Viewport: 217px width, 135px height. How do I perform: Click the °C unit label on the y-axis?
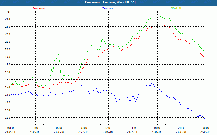tap(9, 12)
